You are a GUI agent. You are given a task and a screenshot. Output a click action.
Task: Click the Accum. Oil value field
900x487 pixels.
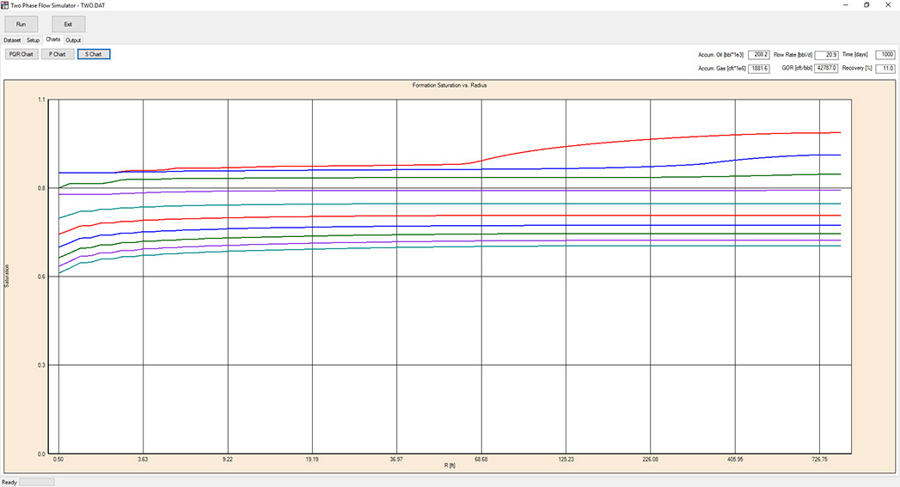(x=759, y=54)
